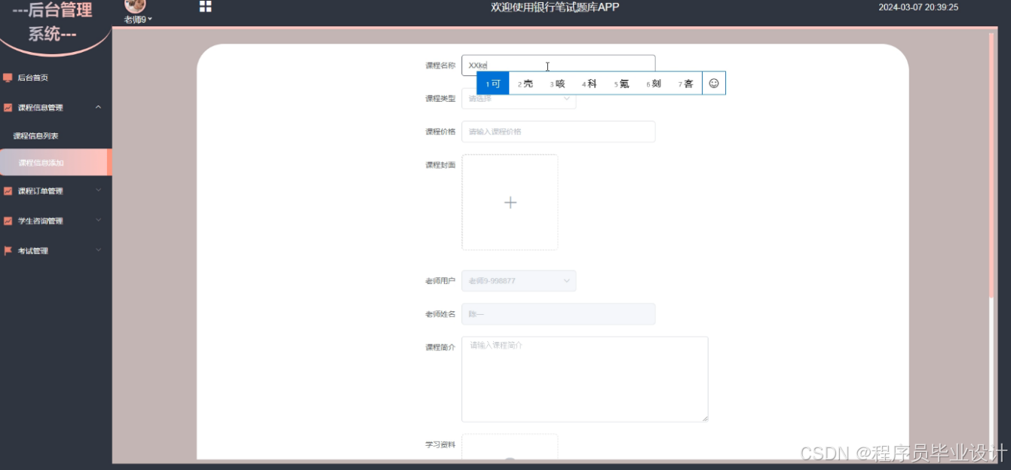Collapse the 课程信息管理 submenu
Screen dimensions: 1011x470
(x=57, y=106)
